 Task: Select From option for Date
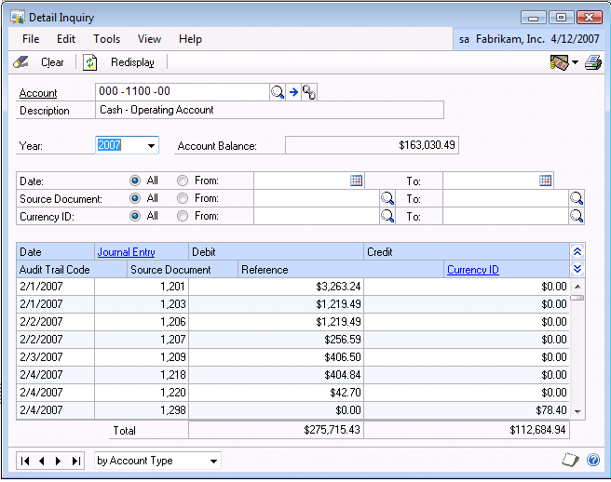click(183, 181)
